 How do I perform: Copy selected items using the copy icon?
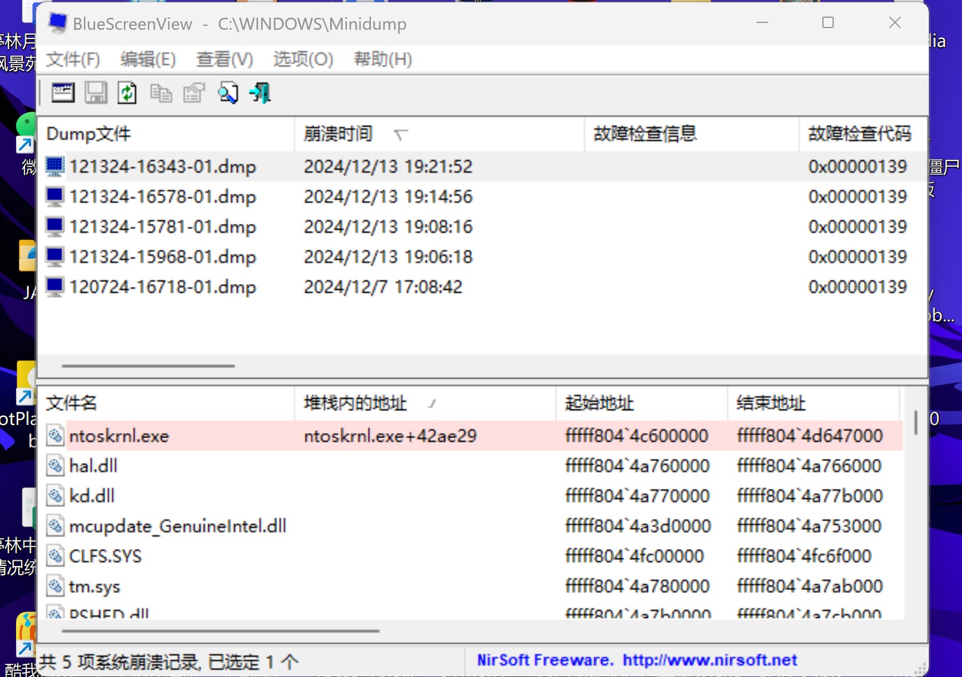coord(161,93)
